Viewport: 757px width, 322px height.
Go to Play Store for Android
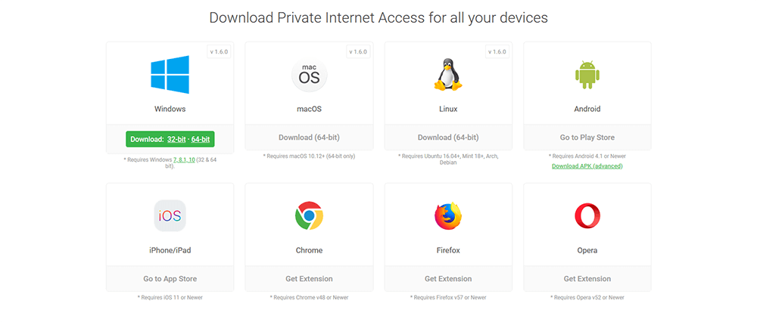point(587,138)
